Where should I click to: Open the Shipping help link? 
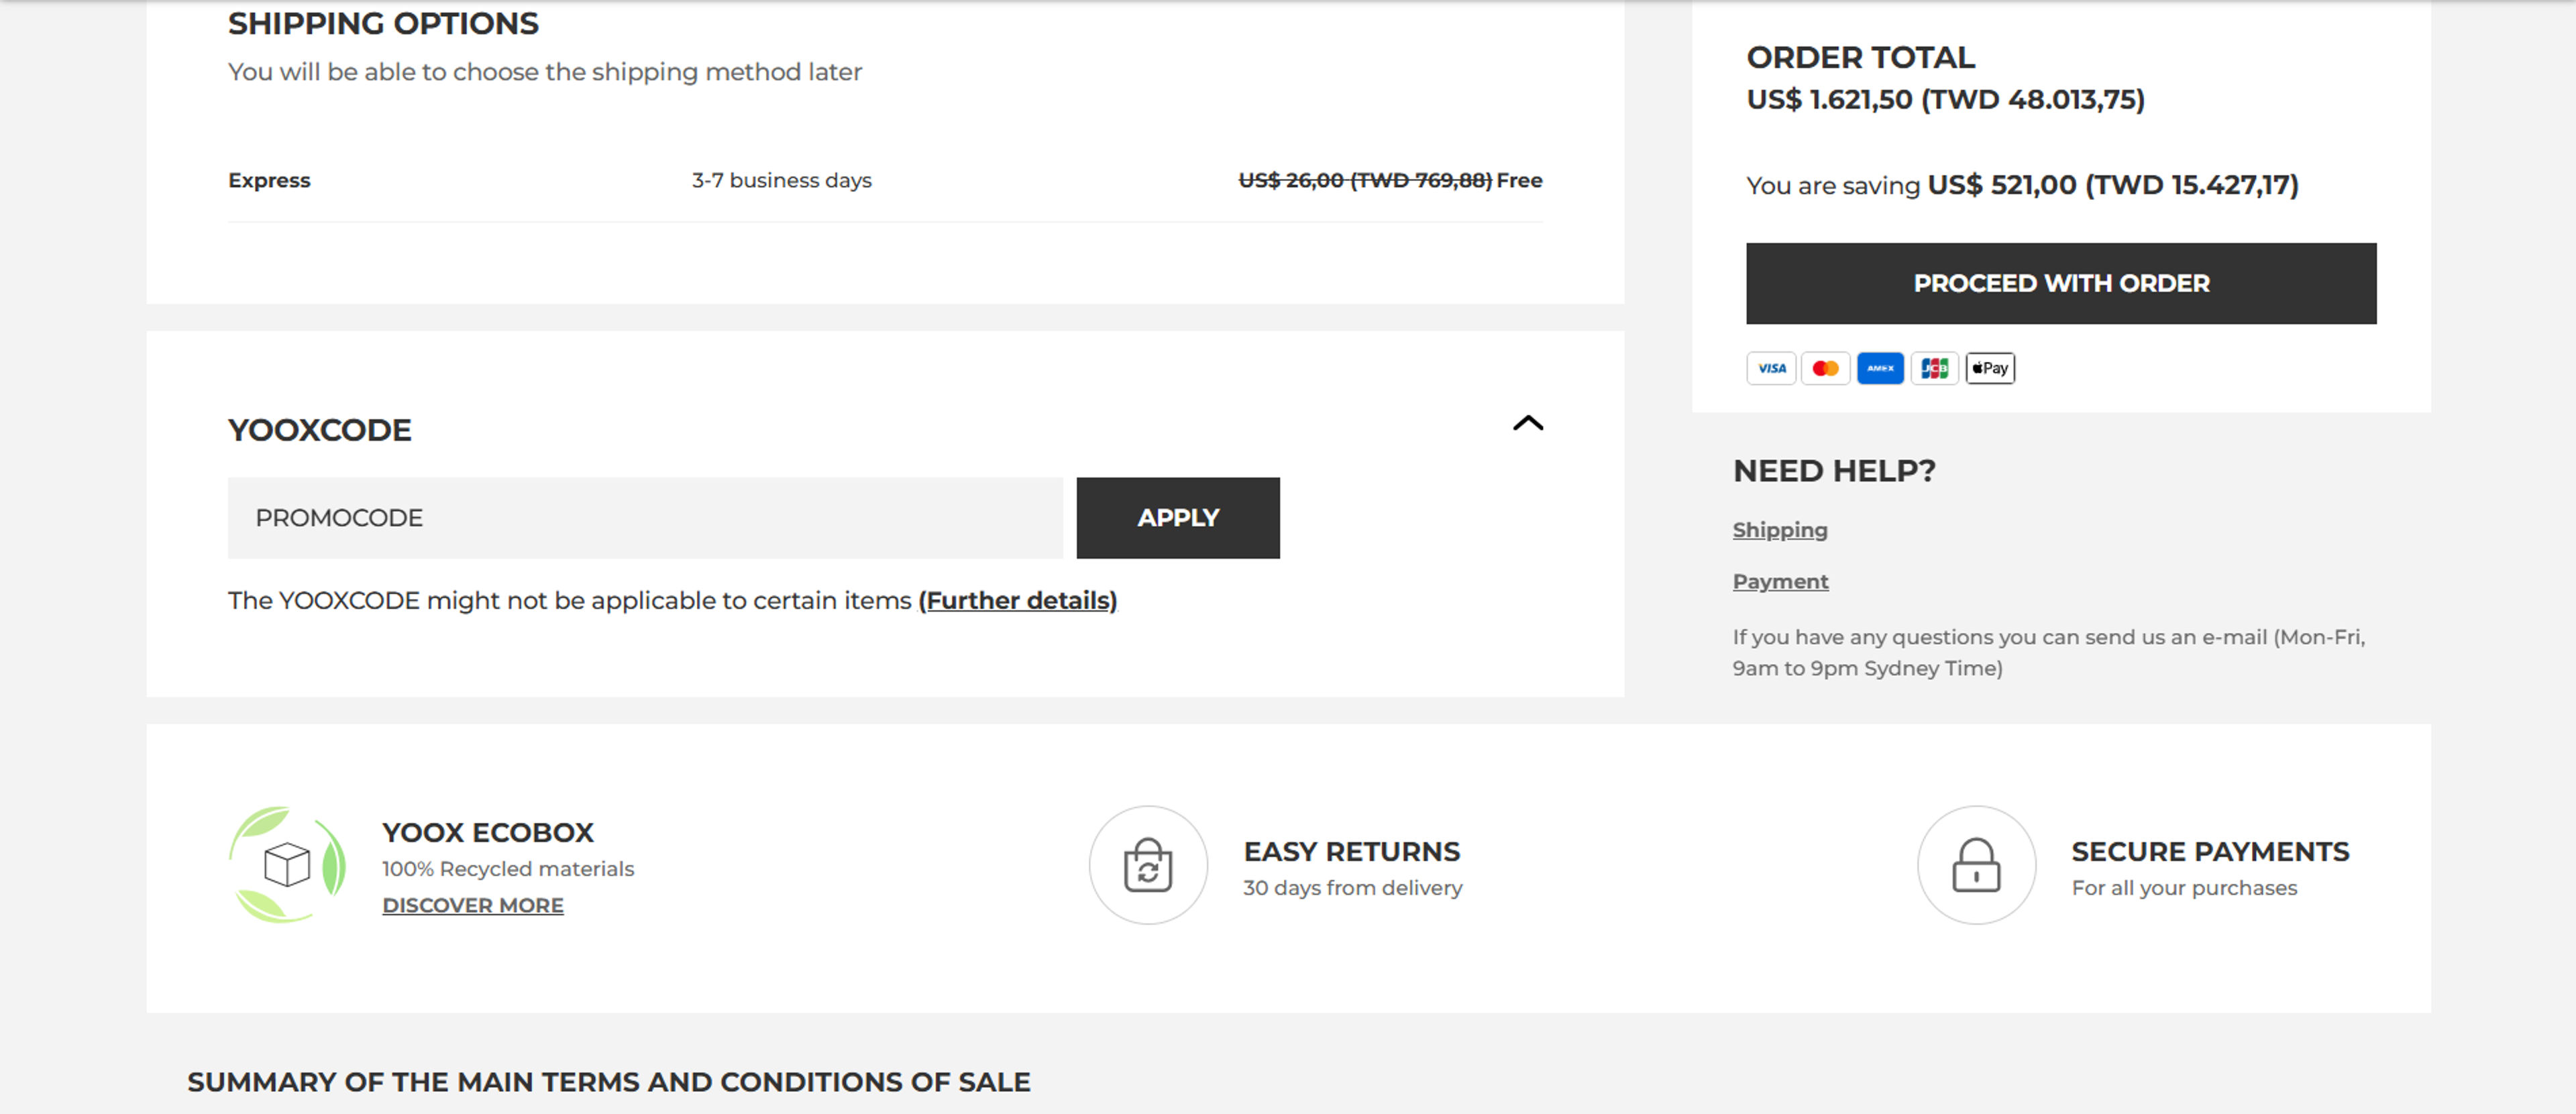[x=1779, y=530]
